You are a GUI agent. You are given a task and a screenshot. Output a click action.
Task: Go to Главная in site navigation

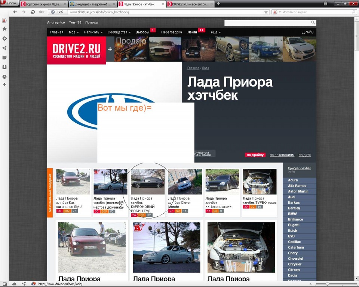(56, 32)
